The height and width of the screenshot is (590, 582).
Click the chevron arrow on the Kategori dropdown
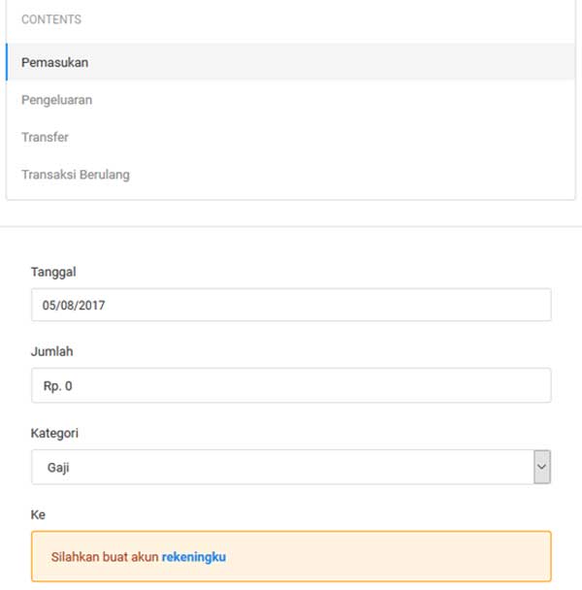(x=542, y=467)
